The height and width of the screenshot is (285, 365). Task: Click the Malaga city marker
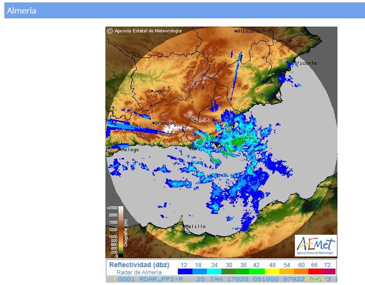(120, 150)
